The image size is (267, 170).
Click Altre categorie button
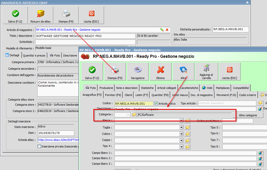point(248,115)
